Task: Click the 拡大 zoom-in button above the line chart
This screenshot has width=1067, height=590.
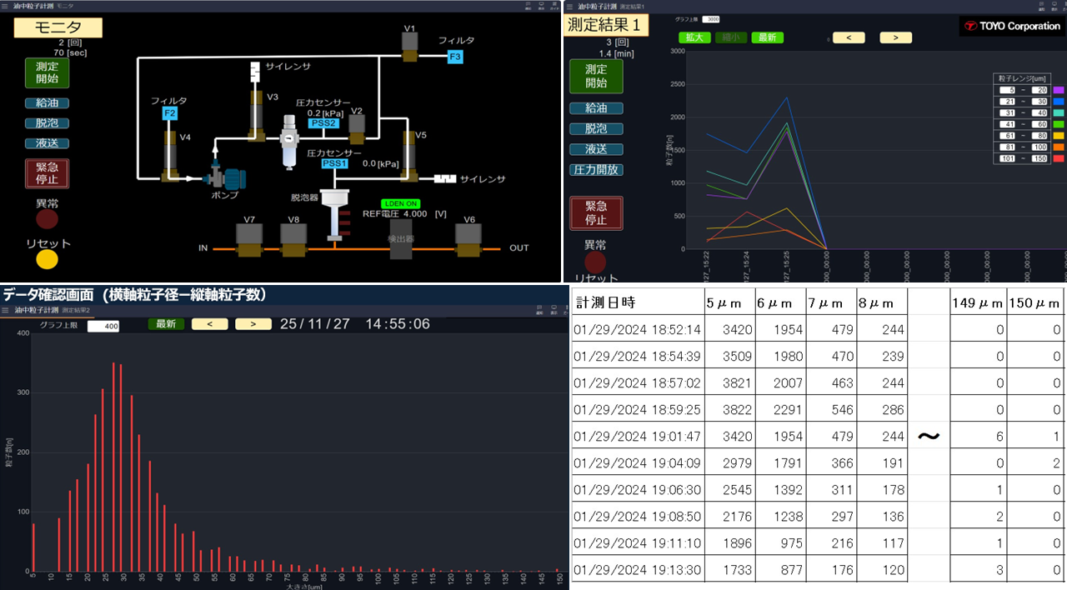Action: point(694,37)
